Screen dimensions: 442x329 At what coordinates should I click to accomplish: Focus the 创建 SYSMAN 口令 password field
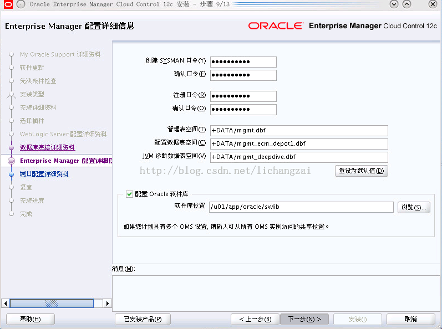243,62
